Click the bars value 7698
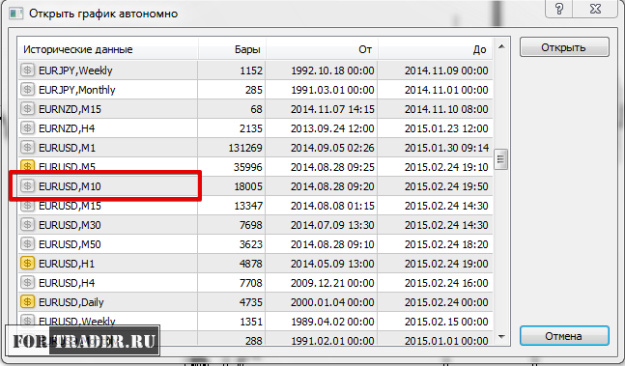 pos(251,225)
